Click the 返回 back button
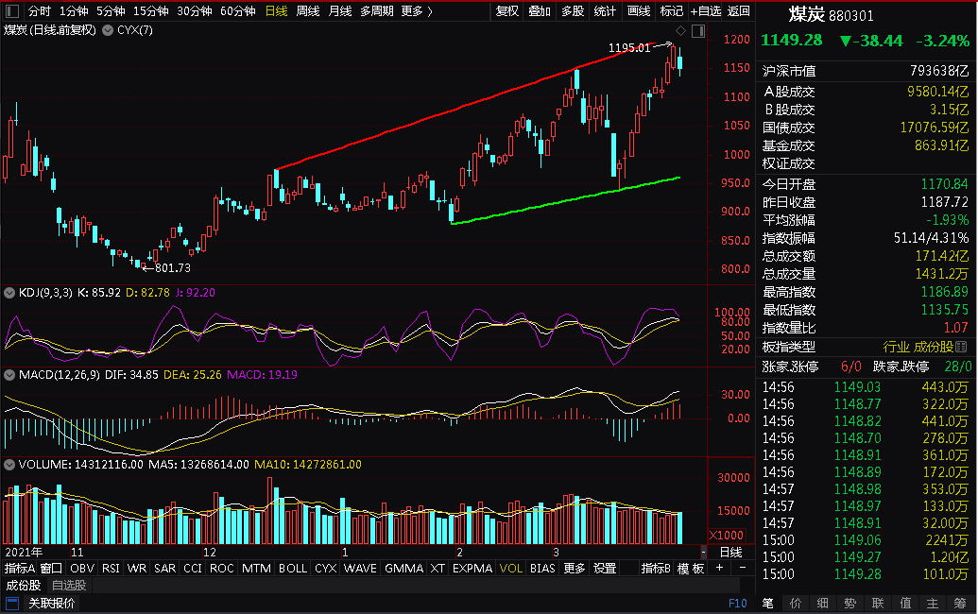The image size is (978, 614). (739, 11)
